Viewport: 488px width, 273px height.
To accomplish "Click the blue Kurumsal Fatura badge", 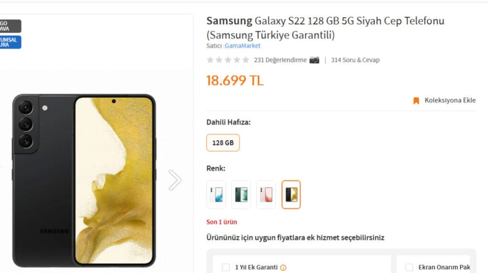I will pyautogui.click(x=10, y=42).
